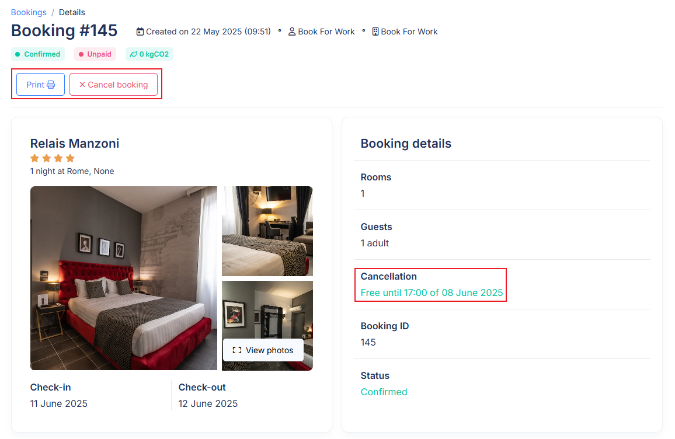Click the hotel star rating icons

[53, 158]
